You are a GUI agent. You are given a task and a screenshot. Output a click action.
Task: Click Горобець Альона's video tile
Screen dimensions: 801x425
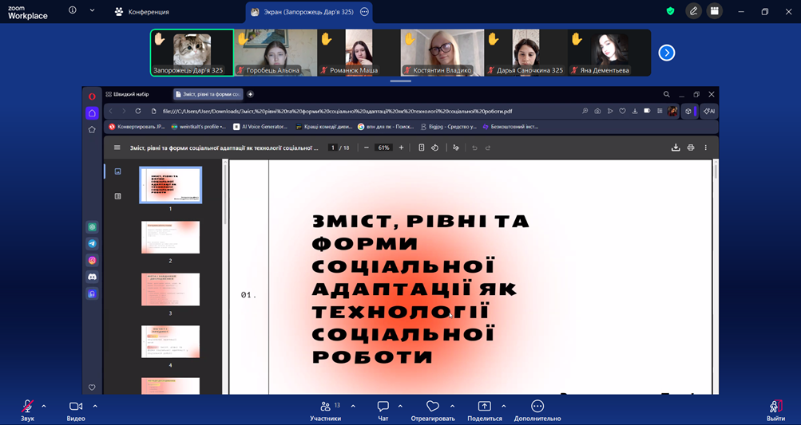275,53
